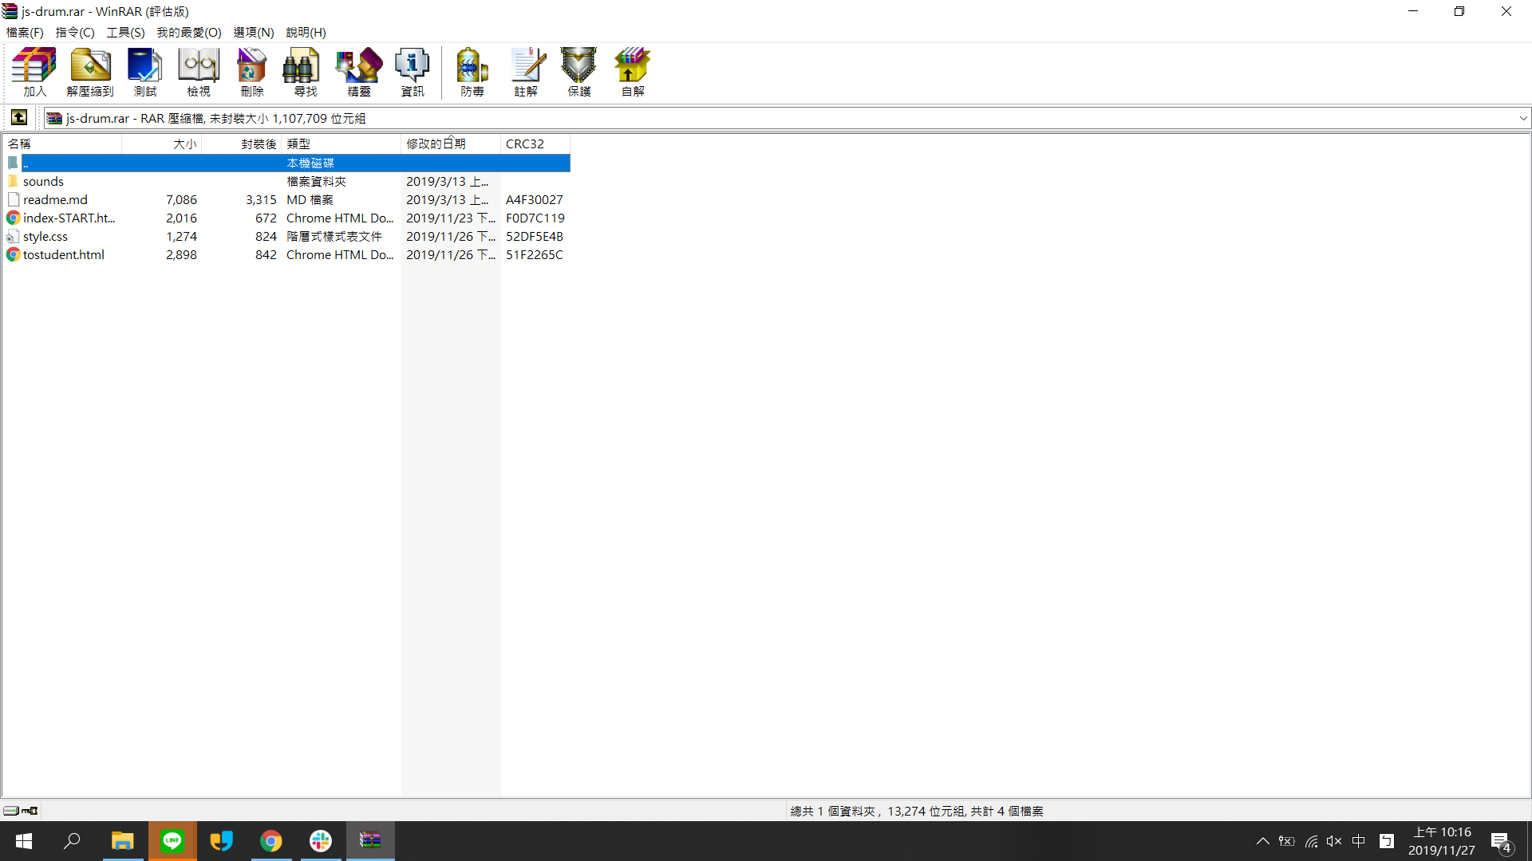Click the Extract To (解壓縮到) icon
1532x861 pixels.
coord(90,72)
